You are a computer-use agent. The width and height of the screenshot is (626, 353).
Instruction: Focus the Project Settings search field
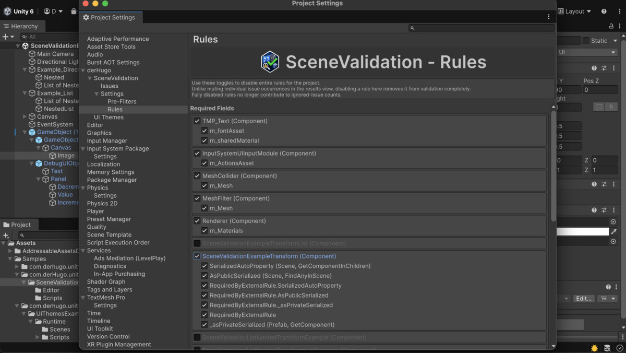[481, 28]
